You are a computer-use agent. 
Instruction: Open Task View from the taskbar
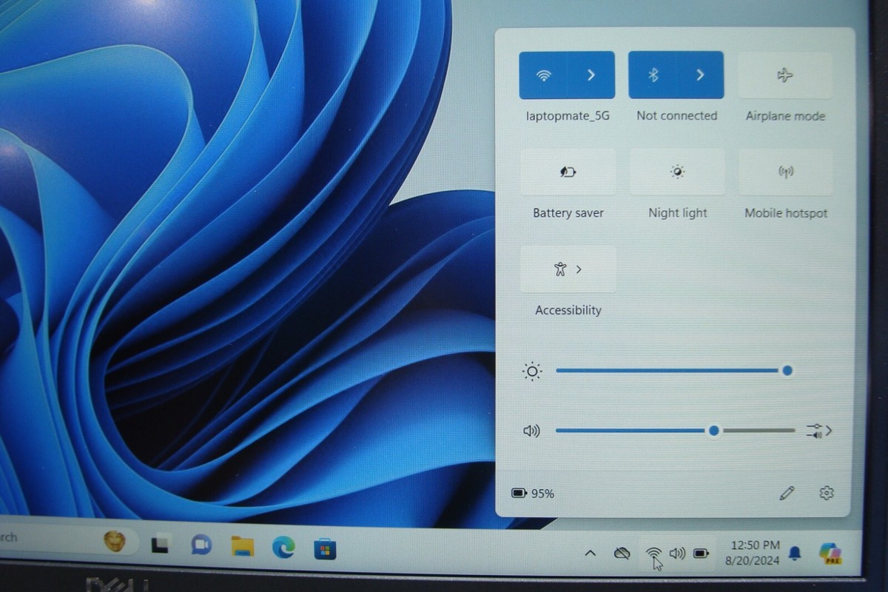coord(160,545)
